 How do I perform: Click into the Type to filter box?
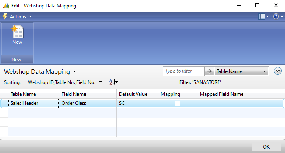[183, 71]
